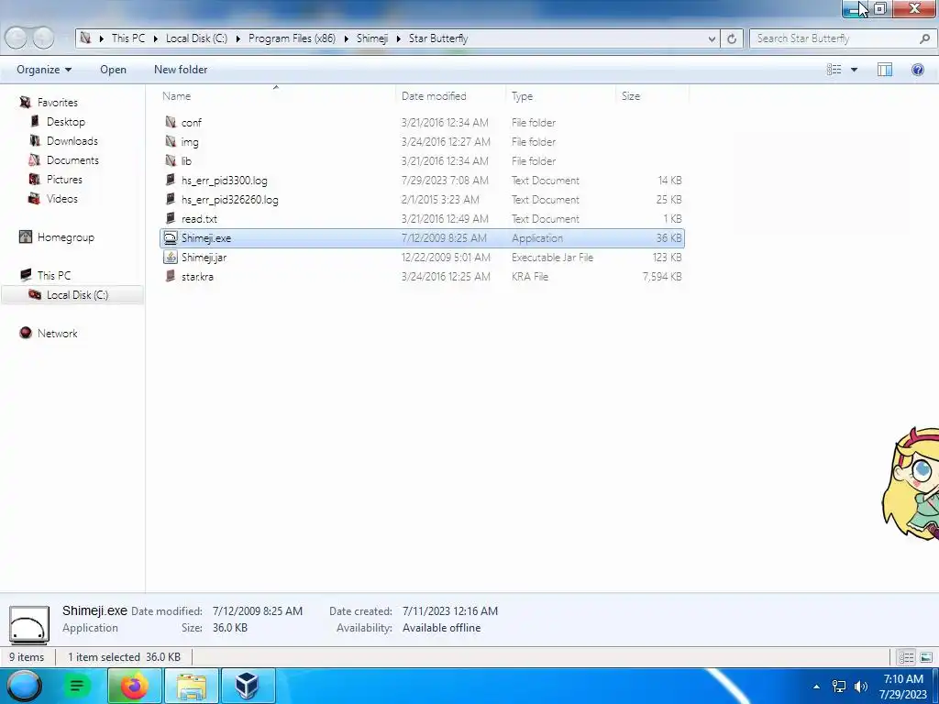Select the star.kra file icon
The width and height of the screenshot is (939, 704).
click(171, 276)
